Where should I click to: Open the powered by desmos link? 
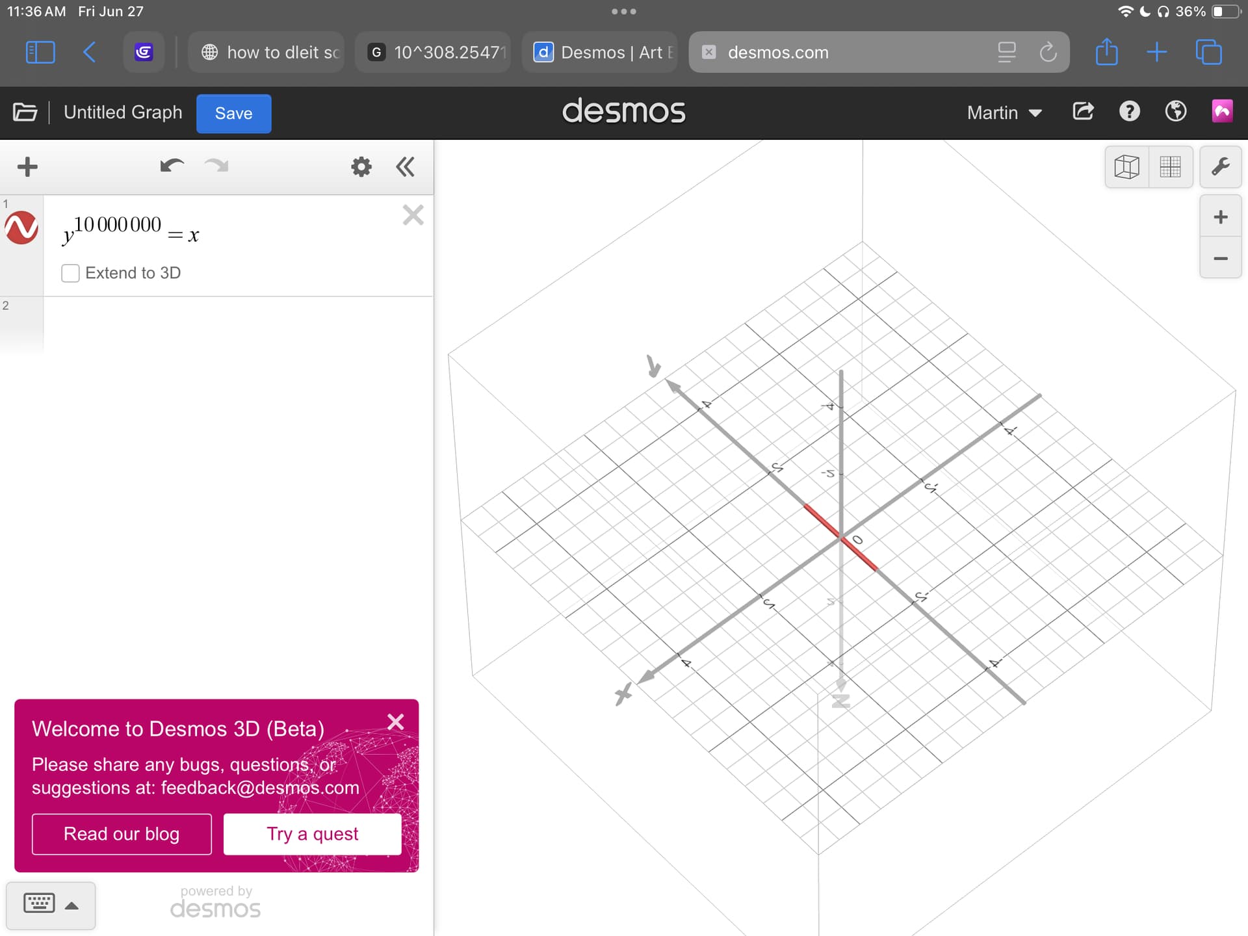216,902
